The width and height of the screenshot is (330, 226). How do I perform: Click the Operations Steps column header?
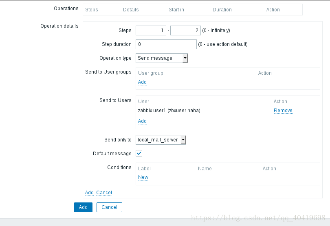pyautogui.click(x=92, y=10)
